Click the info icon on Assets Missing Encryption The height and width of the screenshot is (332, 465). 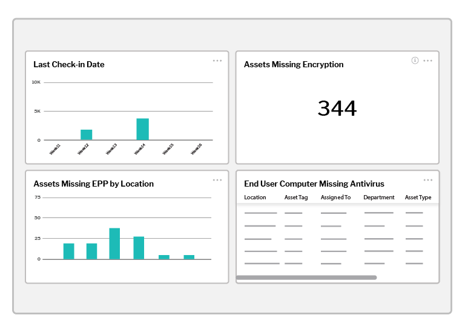pos(415,61)
